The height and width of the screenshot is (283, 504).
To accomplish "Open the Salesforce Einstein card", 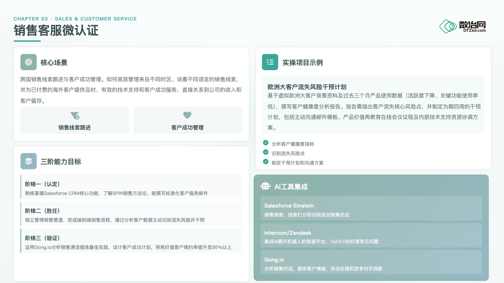I will pyautogui.click(x=371, y=208).
